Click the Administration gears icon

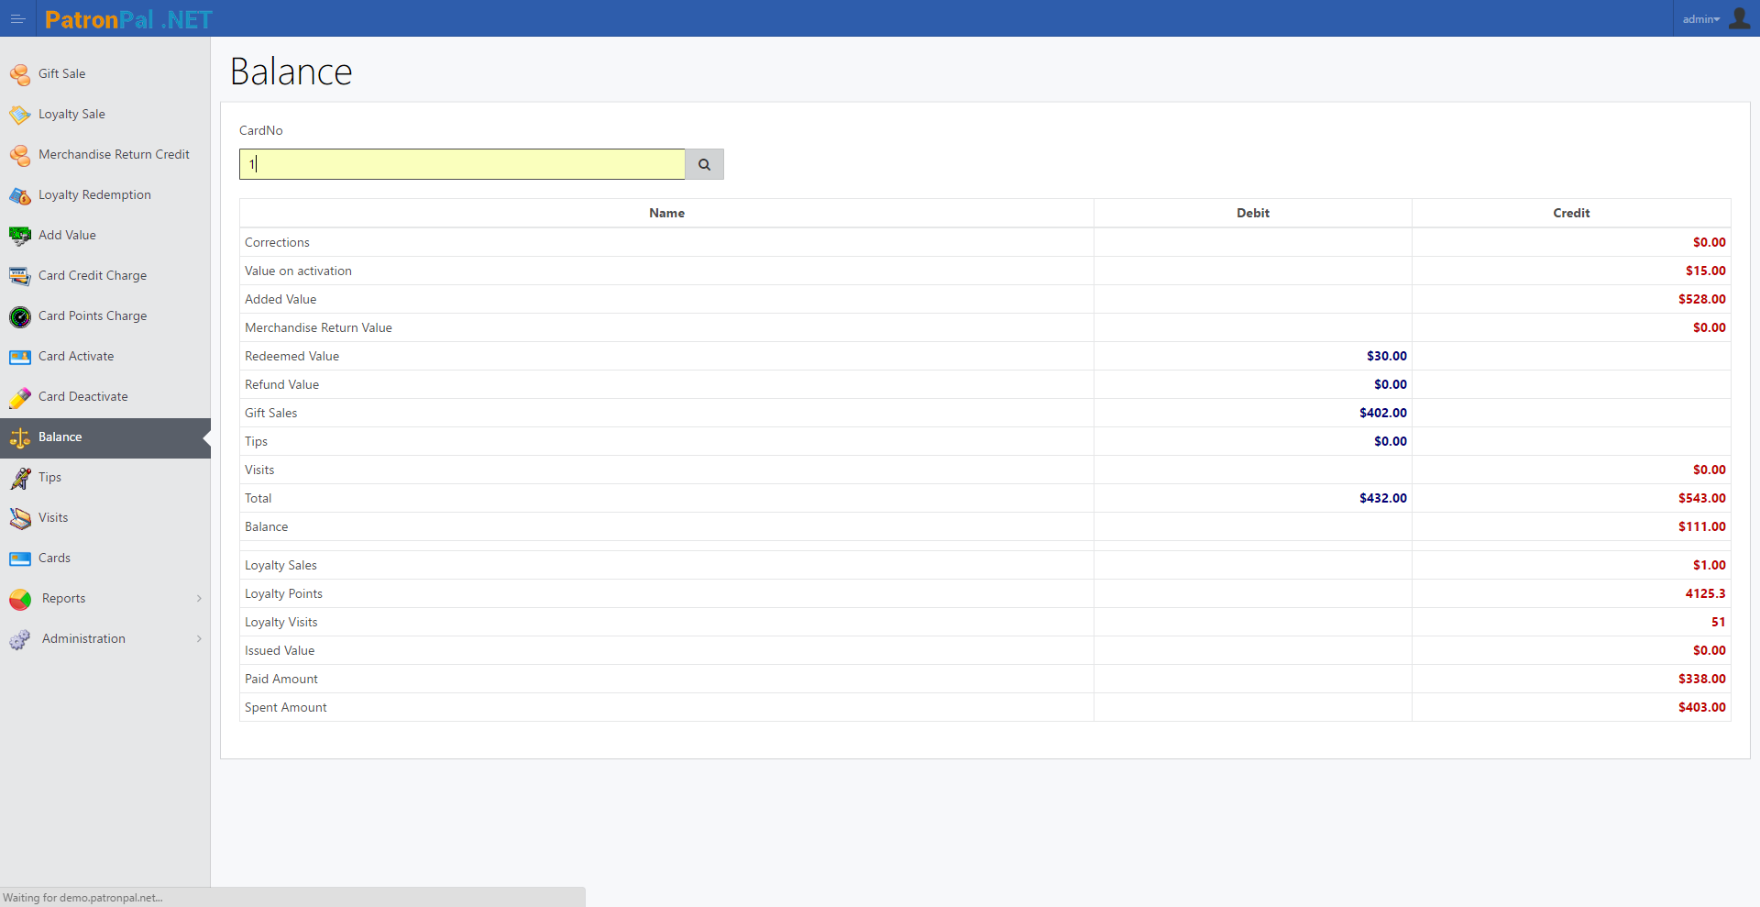tap(20, 639)
